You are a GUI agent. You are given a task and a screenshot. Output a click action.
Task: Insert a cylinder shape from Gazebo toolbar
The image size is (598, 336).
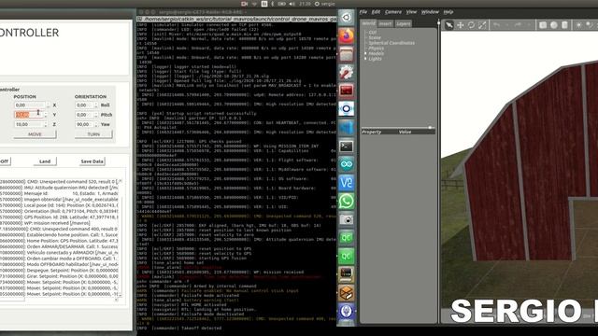click(564, 25)
